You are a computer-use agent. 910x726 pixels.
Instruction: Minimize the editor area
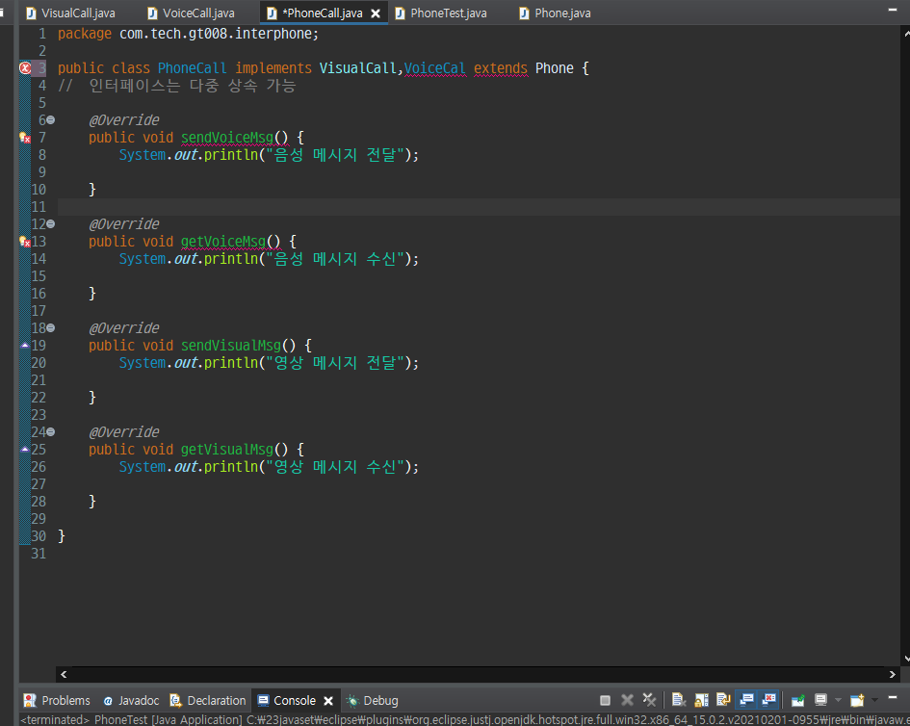pyautogui.click(x=893, y=10)
